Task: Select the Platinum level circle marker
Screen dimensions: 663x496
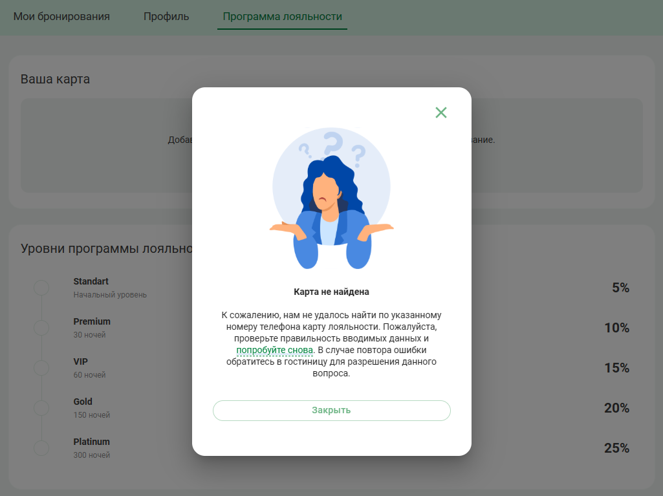Action: click(41, 448)
